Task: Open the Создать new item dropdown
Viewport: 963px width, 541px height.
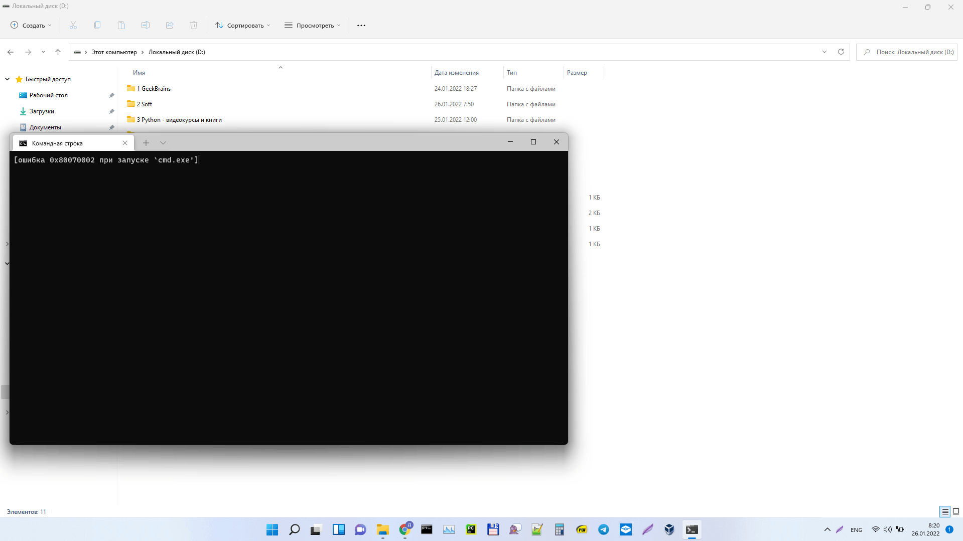Action: 31,25
